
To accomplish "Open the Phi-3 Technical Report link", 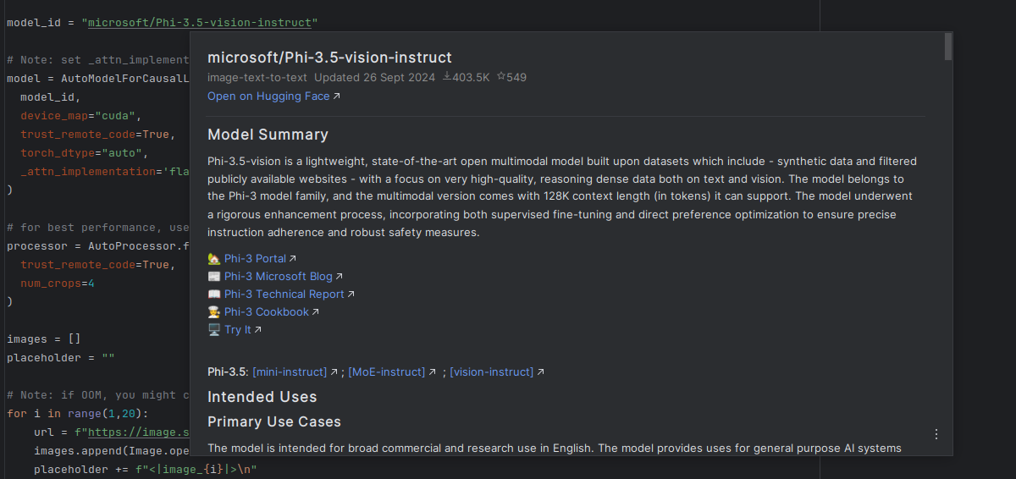I will 284,295.
